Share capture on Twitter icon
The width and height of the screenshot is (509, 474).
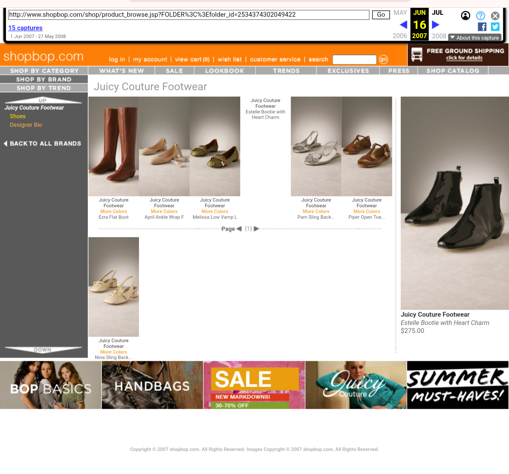click(495, 27)
